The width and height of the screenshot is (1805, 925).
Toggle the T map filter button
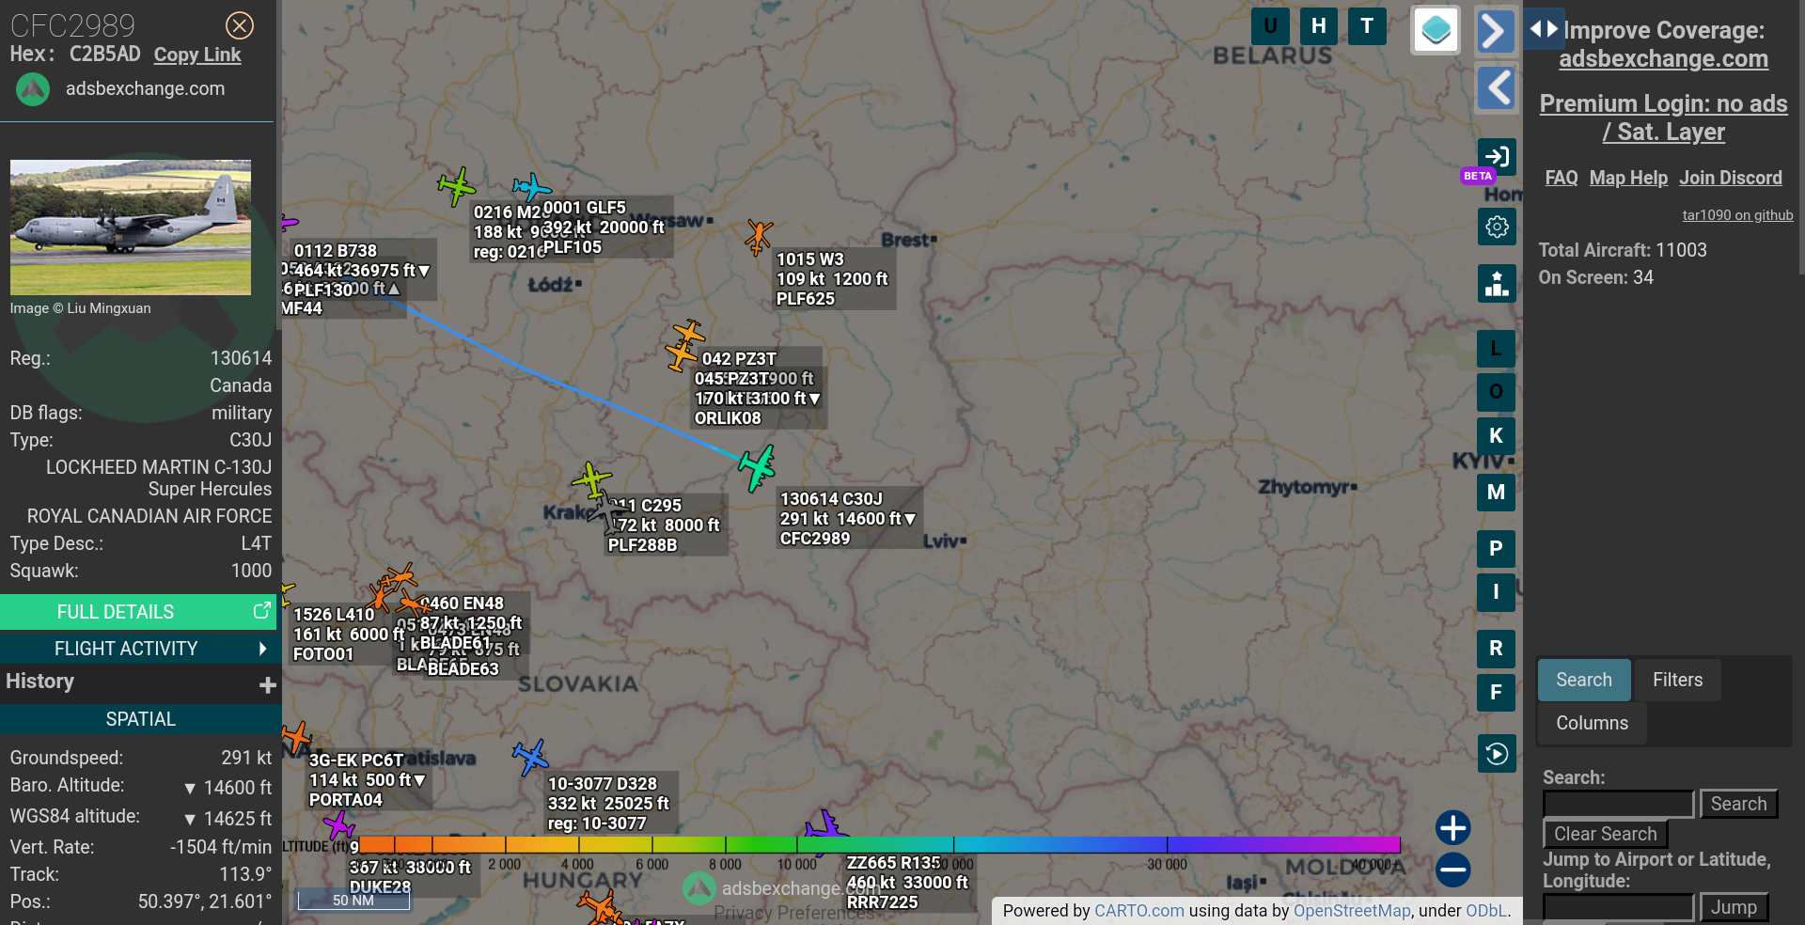pos(1367,26)
